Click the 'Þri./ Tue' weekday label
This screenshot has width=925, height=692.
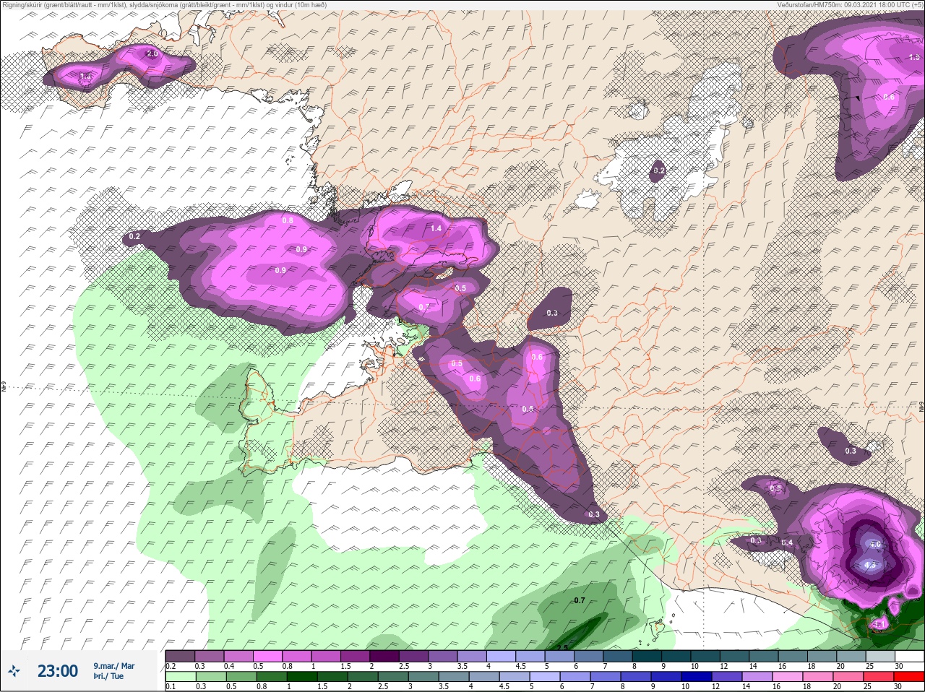click(108, 676)
